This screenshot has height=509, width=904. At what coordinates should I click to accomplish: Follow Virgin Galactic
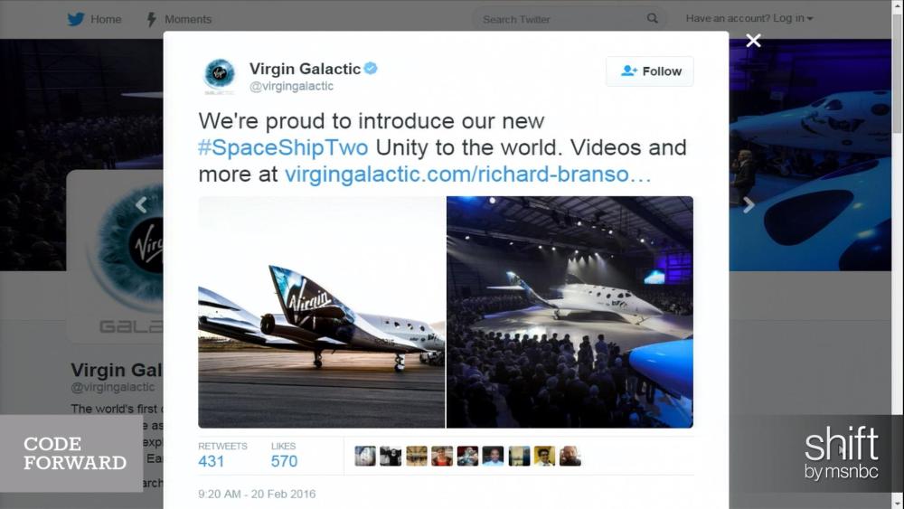(650, 71)
